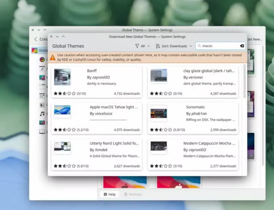The width and height of the screenshot is (274, 210).
Task: Click author name himdek
Action: pyautogui.click(x=101, y=150)
